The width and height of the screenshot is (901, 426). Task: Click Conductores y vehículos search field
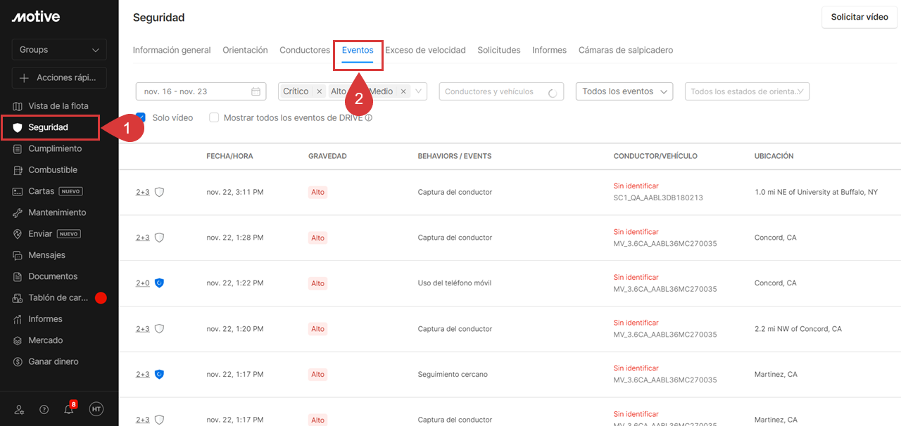click(501, 91)
